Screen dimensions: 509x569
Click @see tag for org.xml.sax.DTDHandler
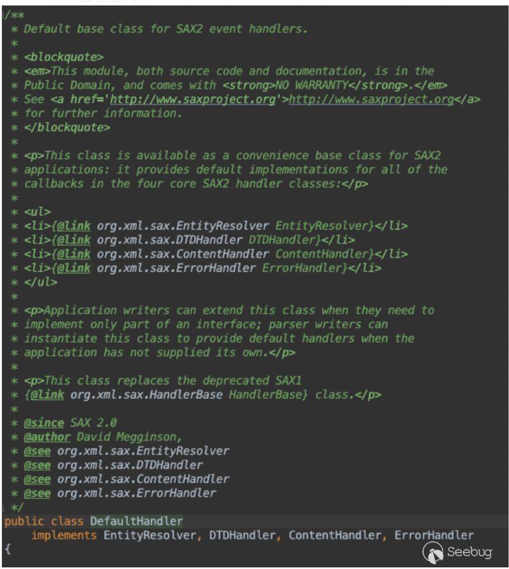point(37,465)
